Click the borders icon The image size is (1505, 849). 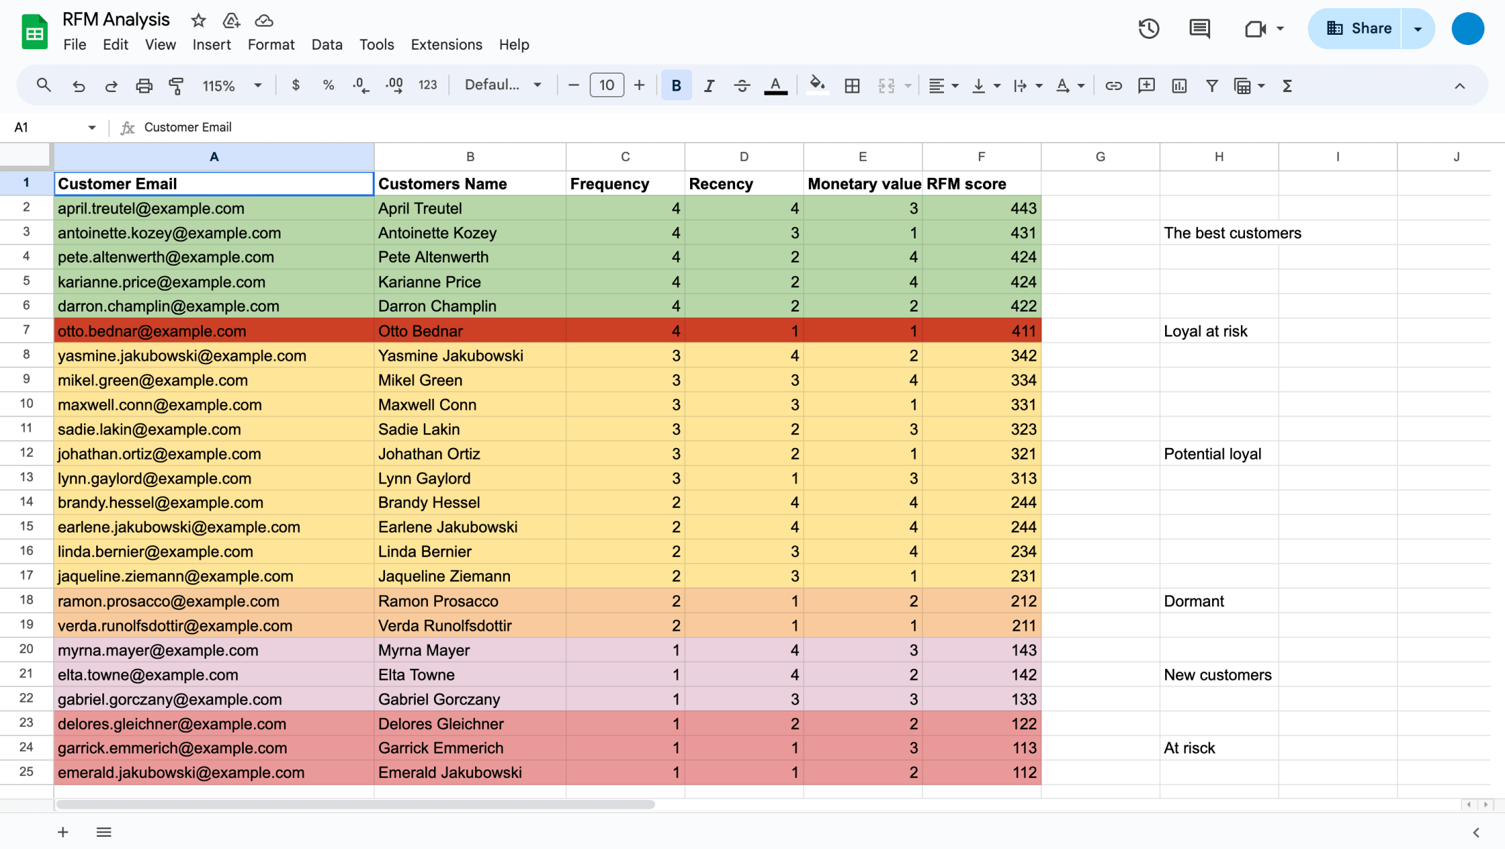[852, 86]
